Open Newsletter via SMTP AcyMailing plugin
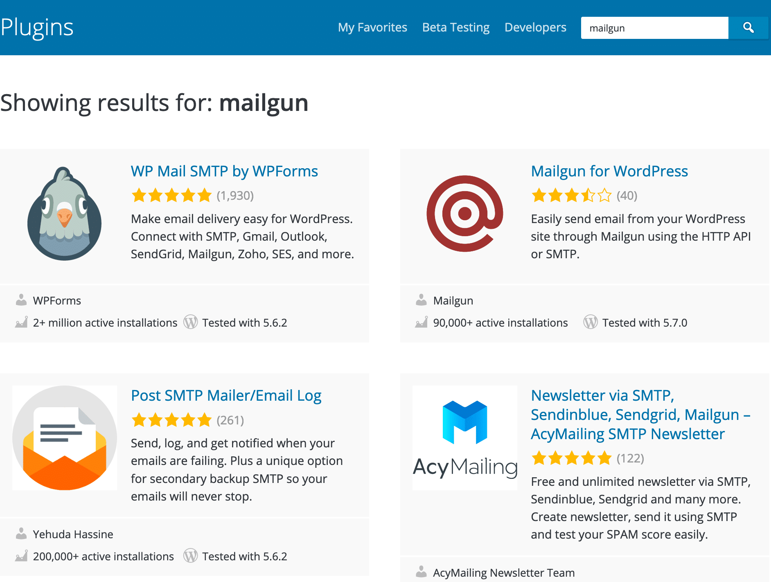771x582 pixels. [640, 415]
